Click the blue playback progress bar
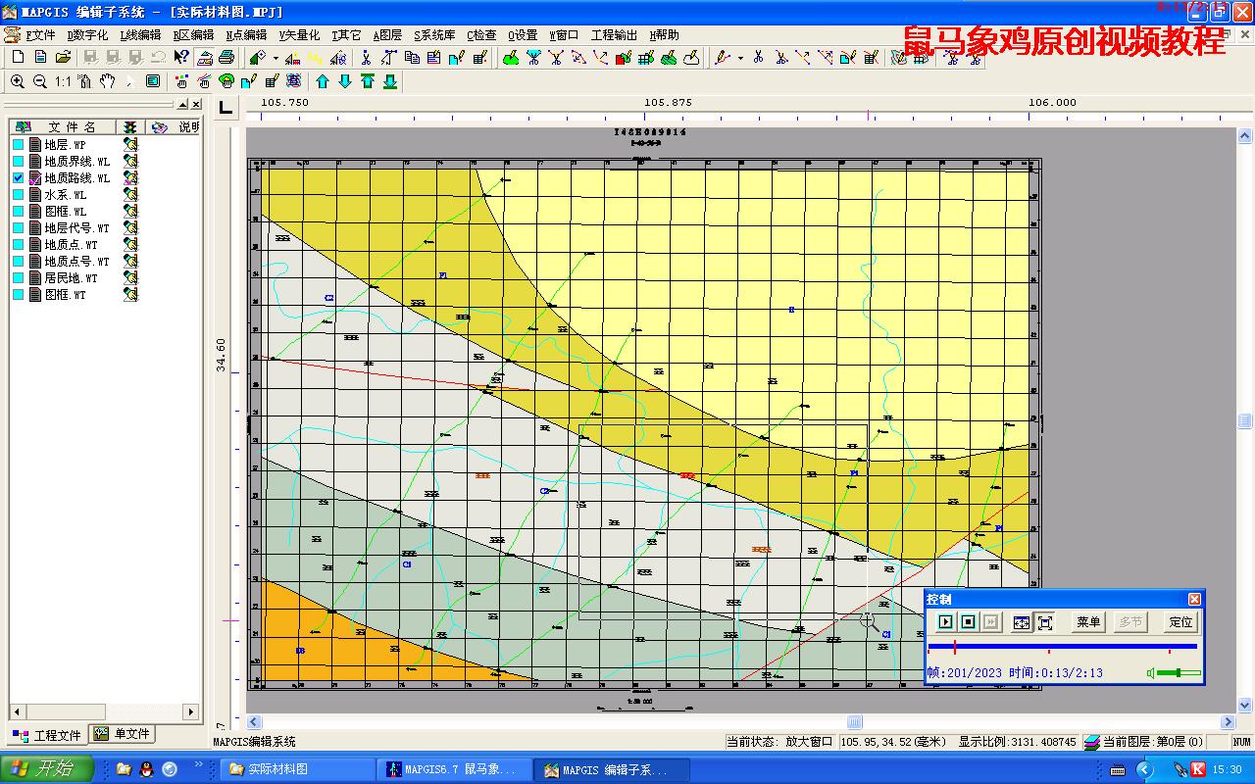This screenshot has width=1255, height=784. point(1062,646)
